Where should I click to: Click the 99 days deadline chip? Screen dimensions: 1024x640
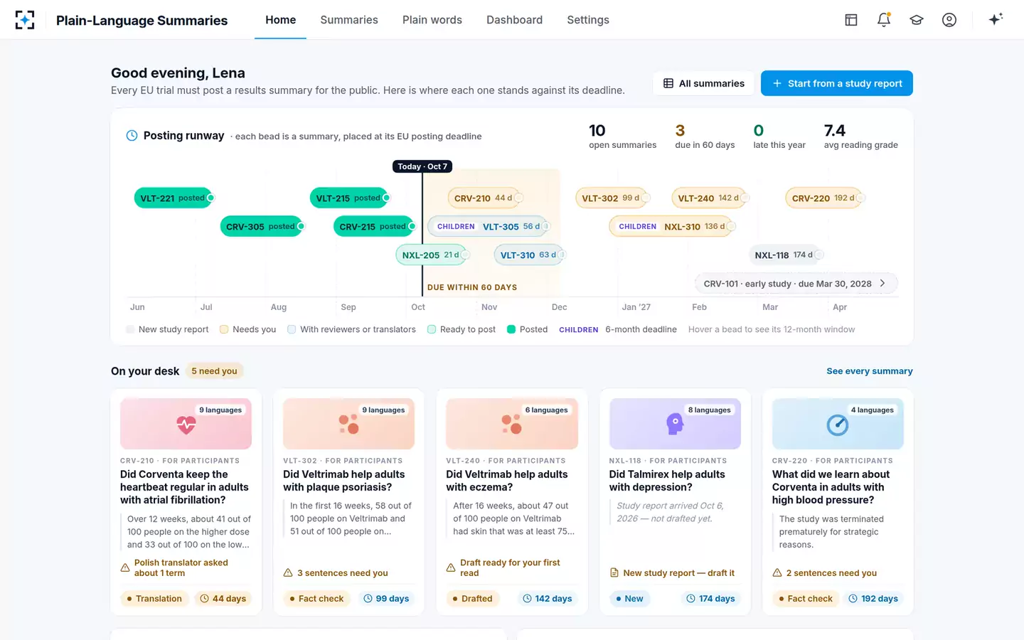click(386, 599)
